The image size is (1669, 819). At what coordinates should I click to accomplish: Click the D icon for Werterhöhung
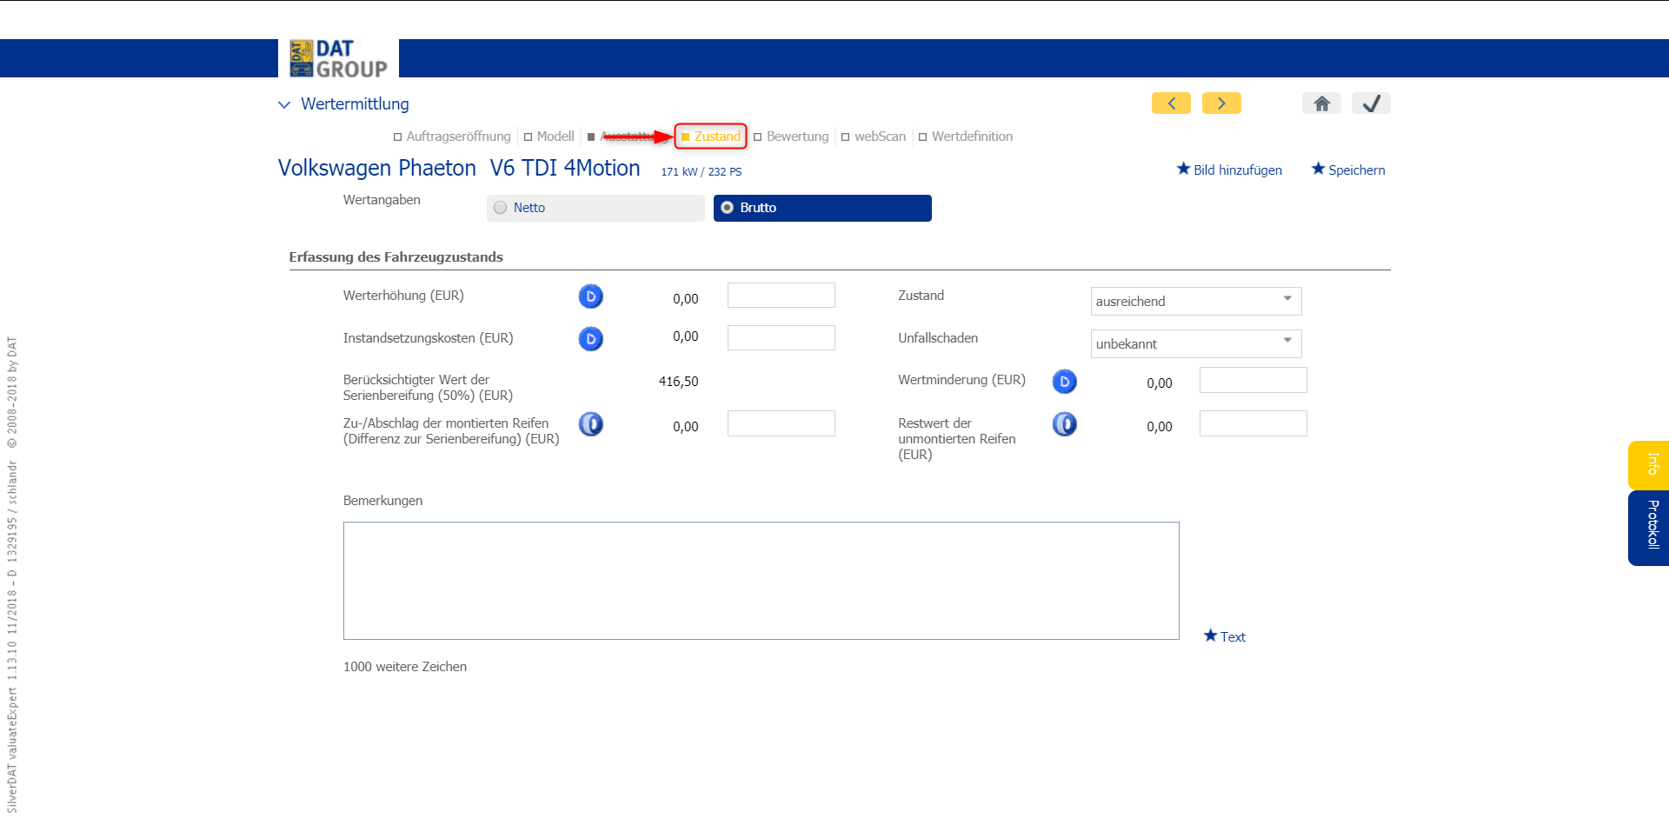coord(590,296)
